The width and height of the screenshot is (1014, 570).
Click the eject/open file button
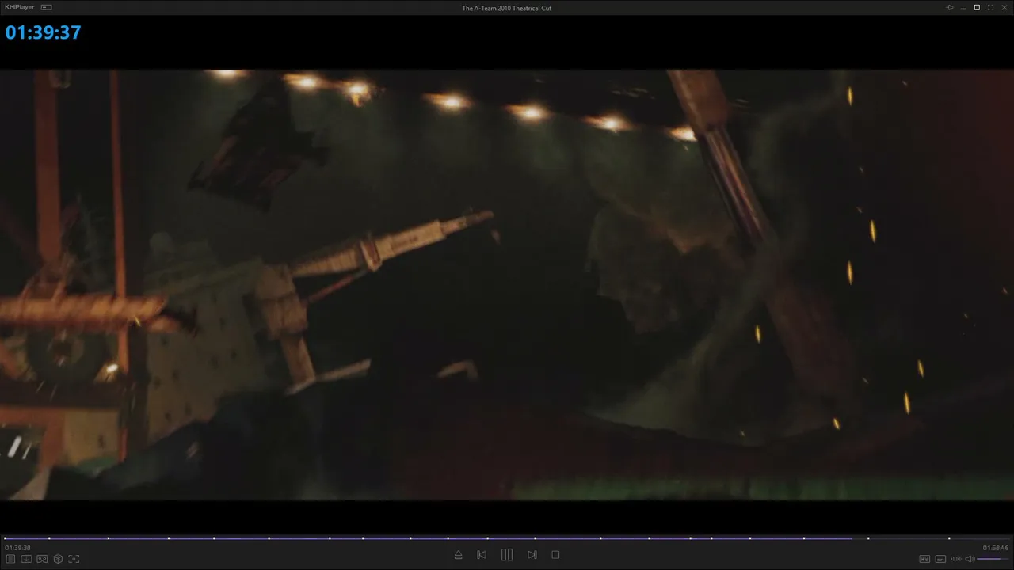point(458,555)
